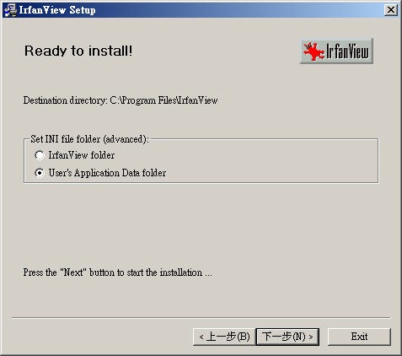Click the C:\Program Files\IrfanView path text

pyautogui.click(x=163, y=100)
